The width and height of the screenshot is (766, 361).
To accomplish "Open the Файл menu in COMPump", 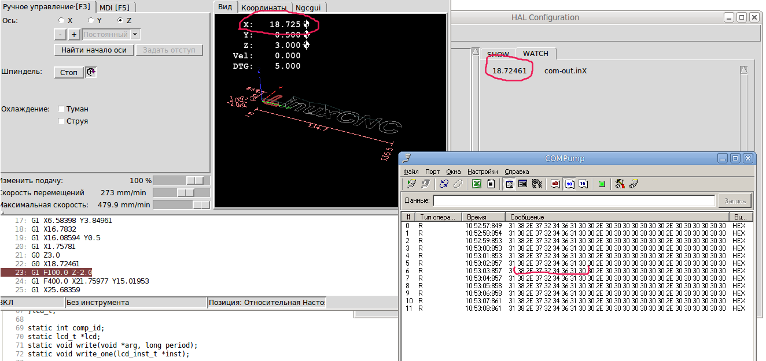I will [x=411, y=172].
